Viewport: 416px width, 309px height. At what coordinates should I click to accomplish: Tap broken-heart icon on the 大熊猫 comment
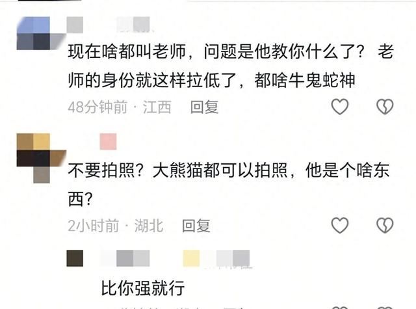385,225
